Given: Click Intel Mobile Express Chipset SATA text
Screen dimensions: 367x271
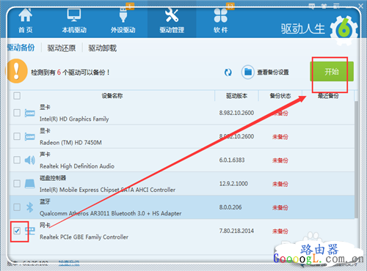Looking at the screenshot, I should [107, 190].
